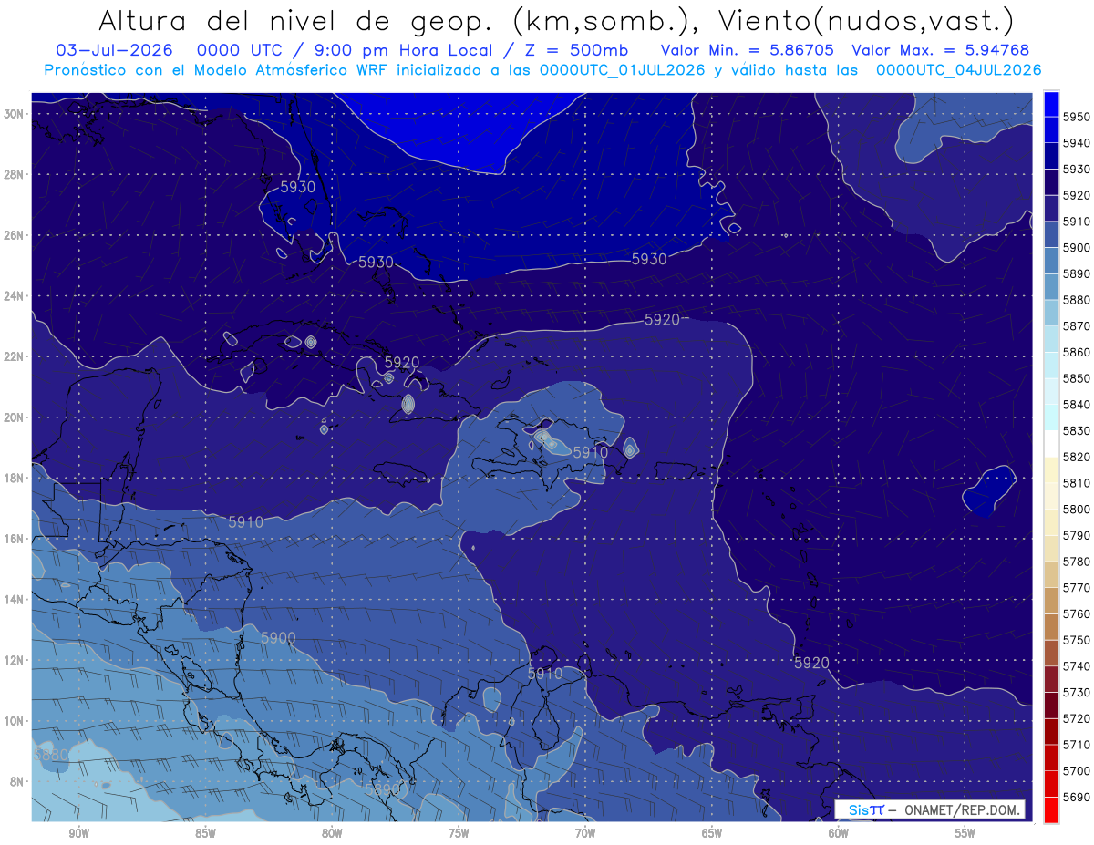This screenshot has height=845, width=1094.
Task: Click the dark blue swatch above 5950
Action: tap(1051, 104)
